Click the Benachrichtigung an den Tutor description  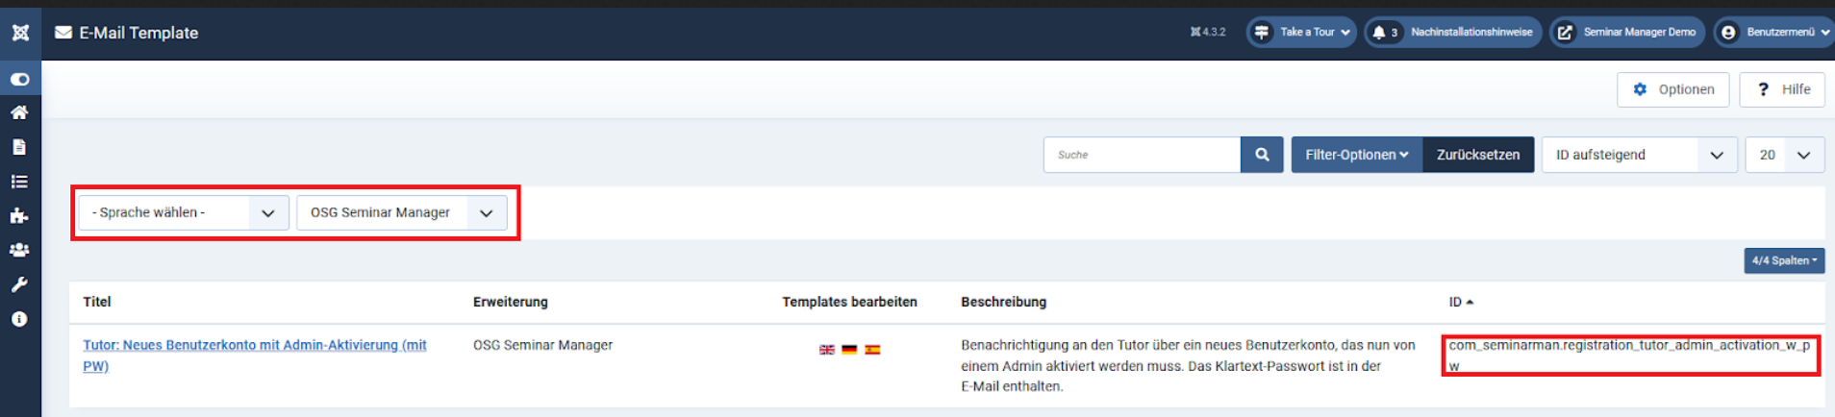tap(1188, 366)
